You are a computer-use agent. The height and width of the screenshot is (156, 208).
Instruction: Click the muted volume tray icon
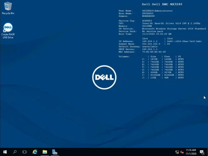coord(182,152)
